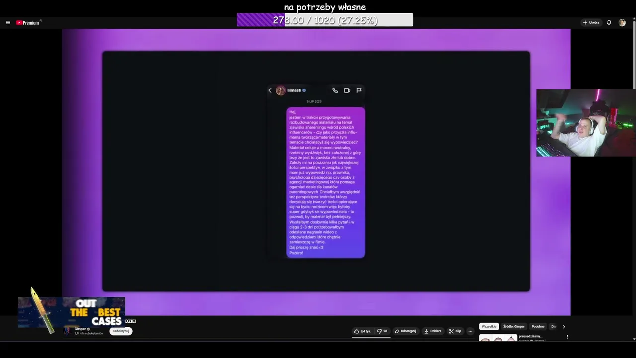Open more actions three-dot menu
The image size is (636, 358).
click(x=470, y=331)
